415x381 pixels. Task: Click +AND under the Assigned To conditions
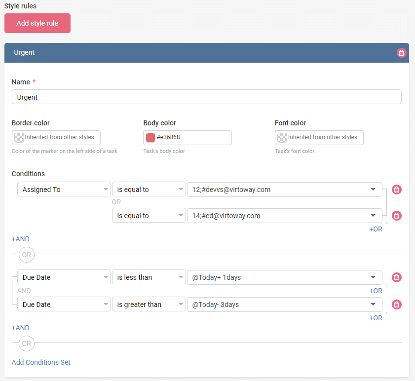pos(20,239)
